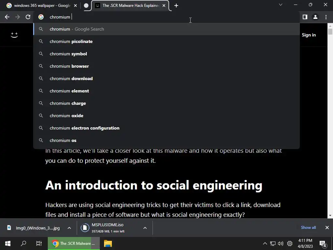Choose chromium - Google Search suggestion
The width and height of the screenshot is (333, 250).
(x=166, y=29)
